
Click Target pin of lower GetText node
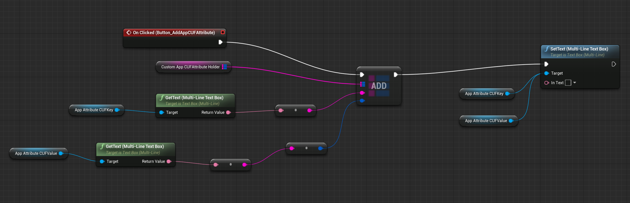(102, 162)
